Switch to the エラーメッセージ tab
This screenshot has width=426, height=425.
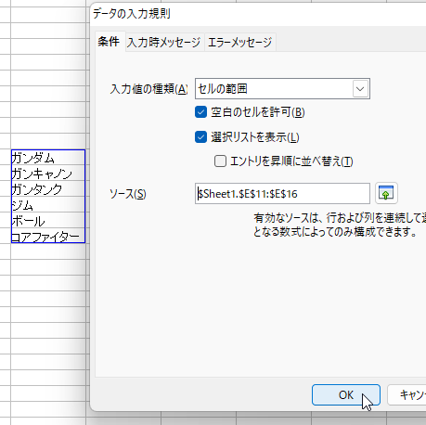point(240,42)
